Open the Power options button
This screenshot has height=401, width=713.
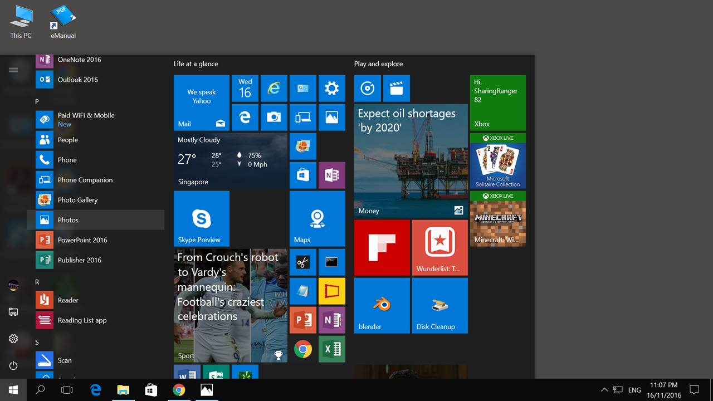[13, 366]
